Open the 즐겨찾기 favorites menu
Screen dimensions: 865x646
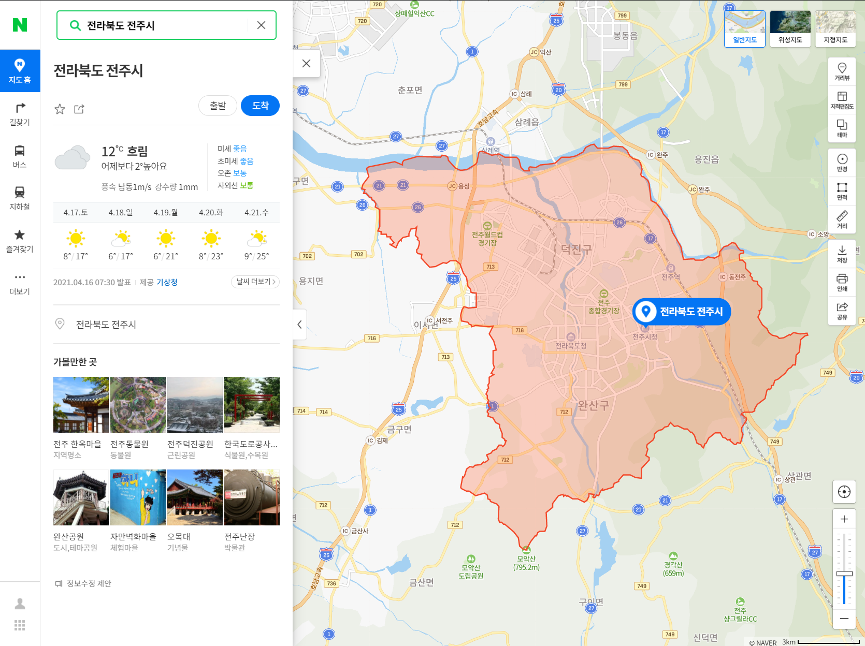tap(20, 241)
